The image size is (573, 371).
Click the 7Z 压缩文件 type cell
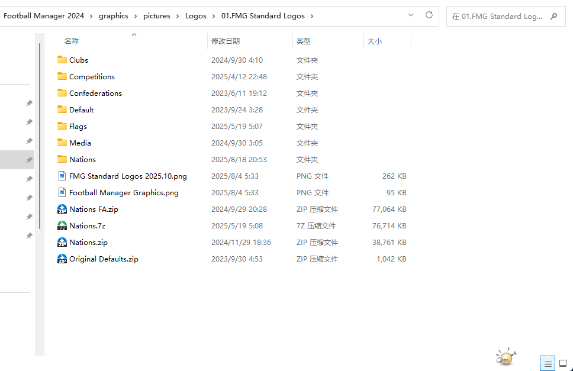[316, 225]
